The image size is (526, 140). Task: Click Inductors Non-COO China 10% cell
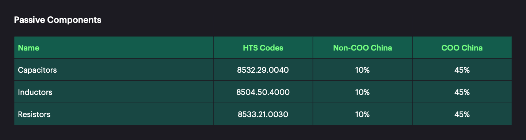(x=362, y=92)
